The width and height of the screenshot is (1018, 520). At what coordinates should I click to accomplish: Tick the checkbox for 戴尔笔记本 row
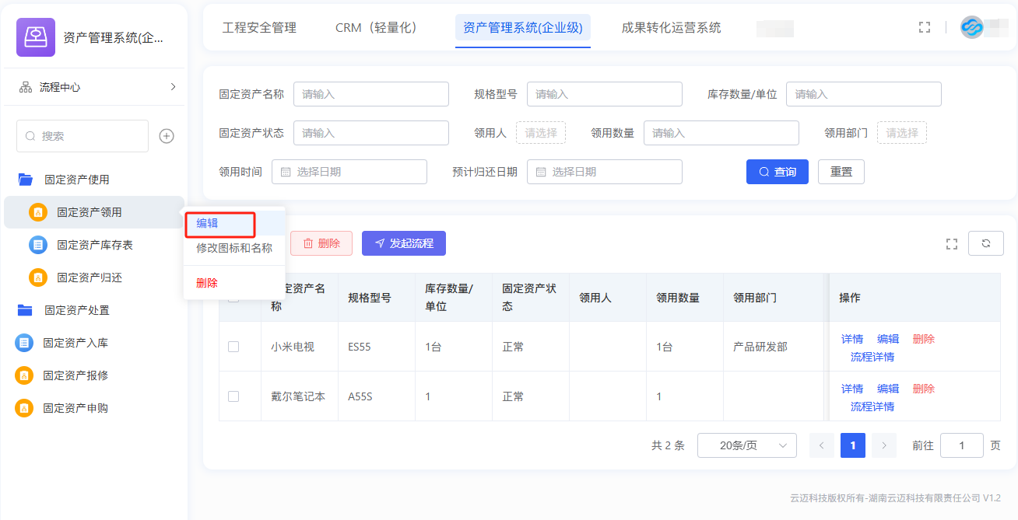[x=233, y=396]
